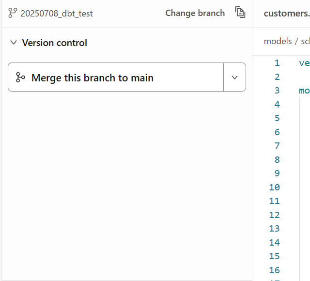Switch to the customers file tab

tap(287, 14)
